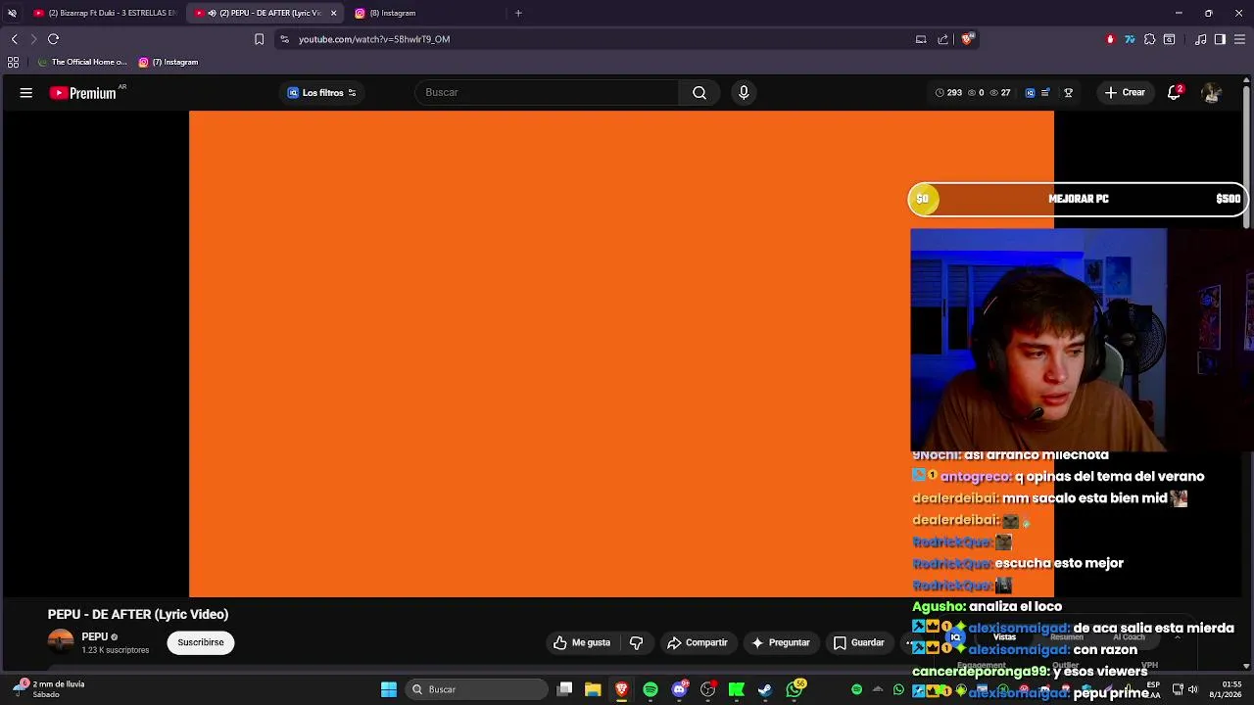The height and width of the screenshot is (705, 1254).
Task: Reload the page
Action: click(54, 39)
